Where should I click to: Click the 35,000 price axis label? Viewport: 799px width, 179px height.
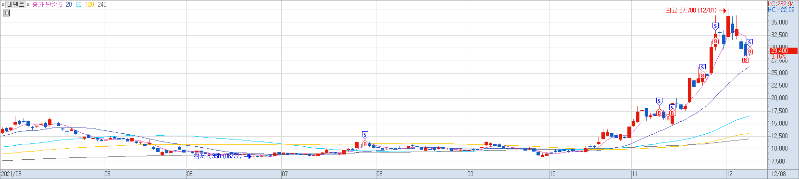(x=779, y=22)
